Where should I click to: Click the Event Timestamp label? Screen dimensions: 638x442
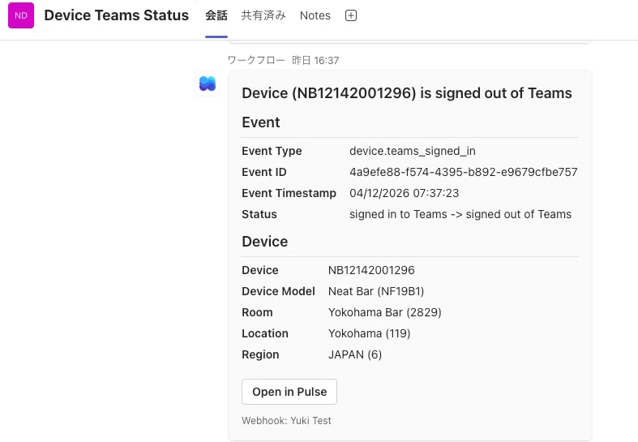pyautogui.click(x=289, y=193)
